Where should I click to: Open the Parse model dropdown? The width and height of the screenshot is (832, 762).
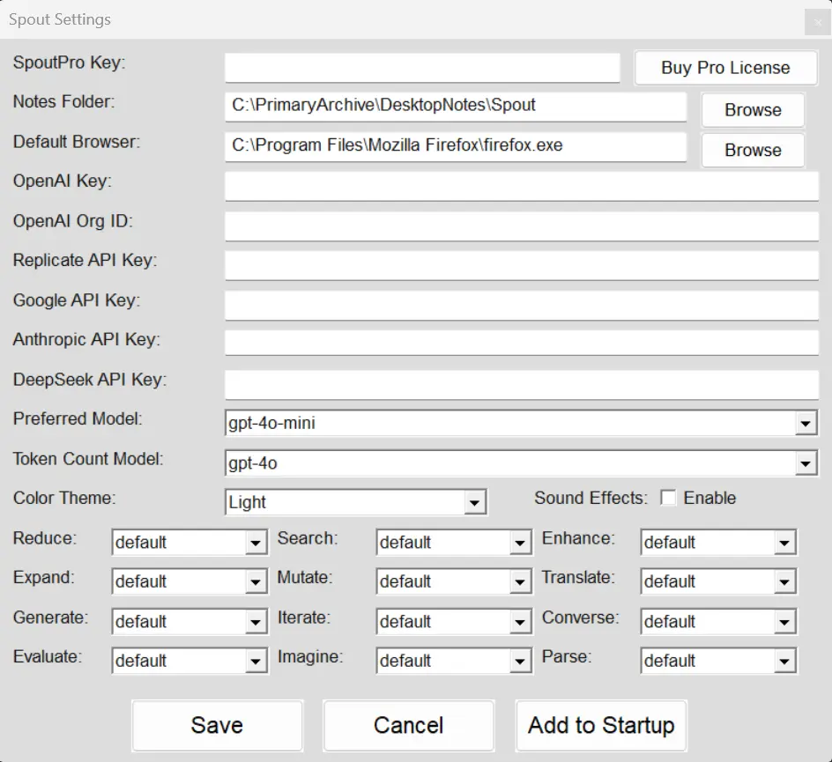point(718,661)
